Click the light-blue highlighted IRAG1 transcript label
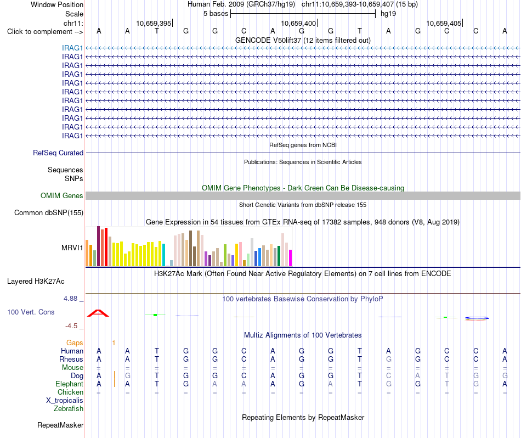521x438 pixels. point(72,48)
